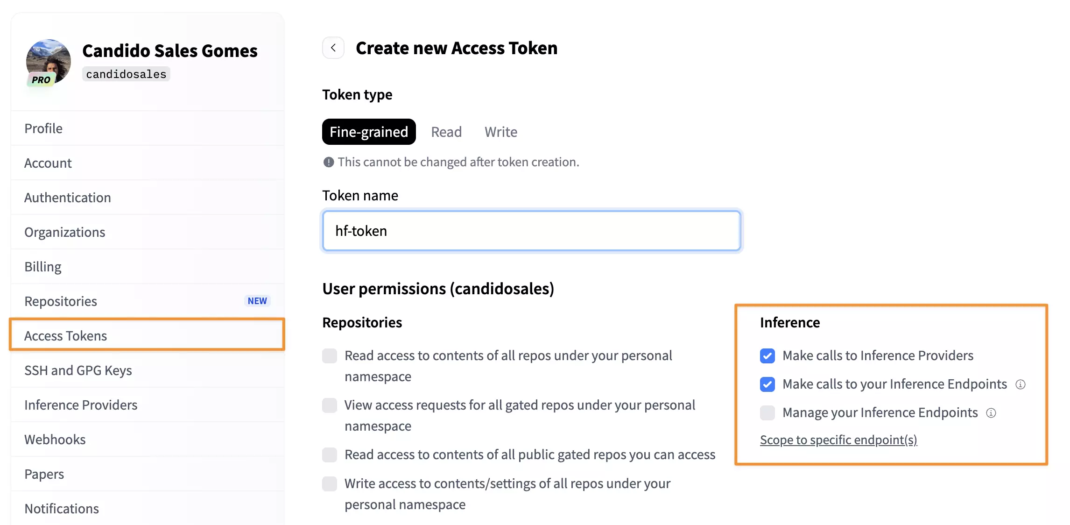Enable read access to all personal namespace repos

(x=330, y=356)
